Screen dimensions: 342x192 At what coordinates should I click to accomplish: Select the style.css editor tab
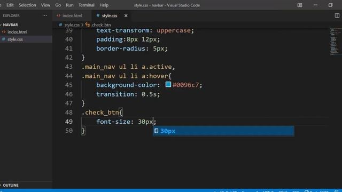pyautogui.click(x=110, y=15)
